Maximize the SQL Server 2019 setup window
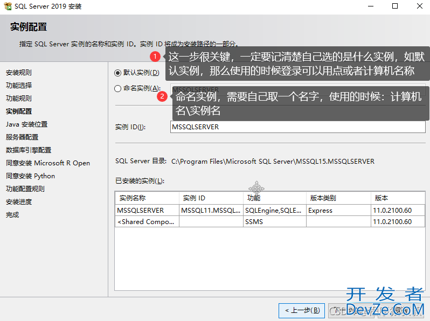Viewport: 430px width, 321px height. [395, 6]
